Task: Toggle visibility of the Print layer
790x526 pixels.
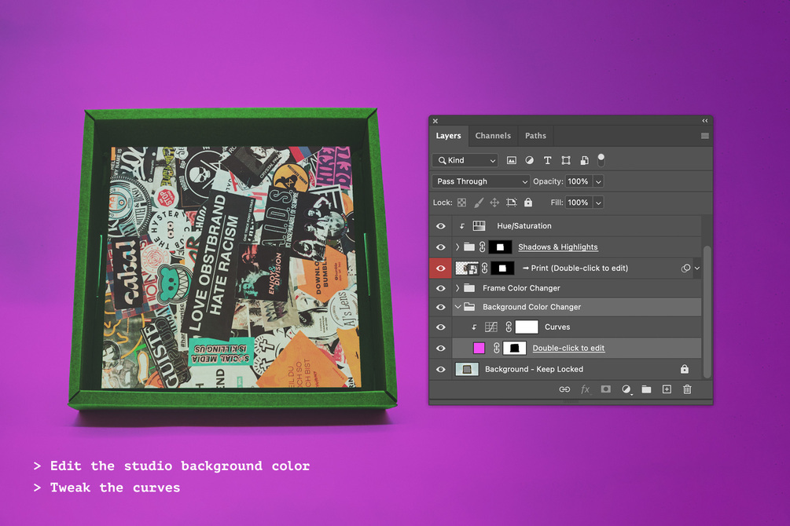Action: pos(440,268)
